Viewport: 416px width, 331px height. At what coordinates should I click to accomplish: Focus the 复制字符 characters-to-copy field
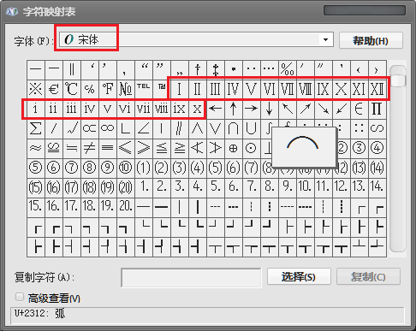click(191, 278)
